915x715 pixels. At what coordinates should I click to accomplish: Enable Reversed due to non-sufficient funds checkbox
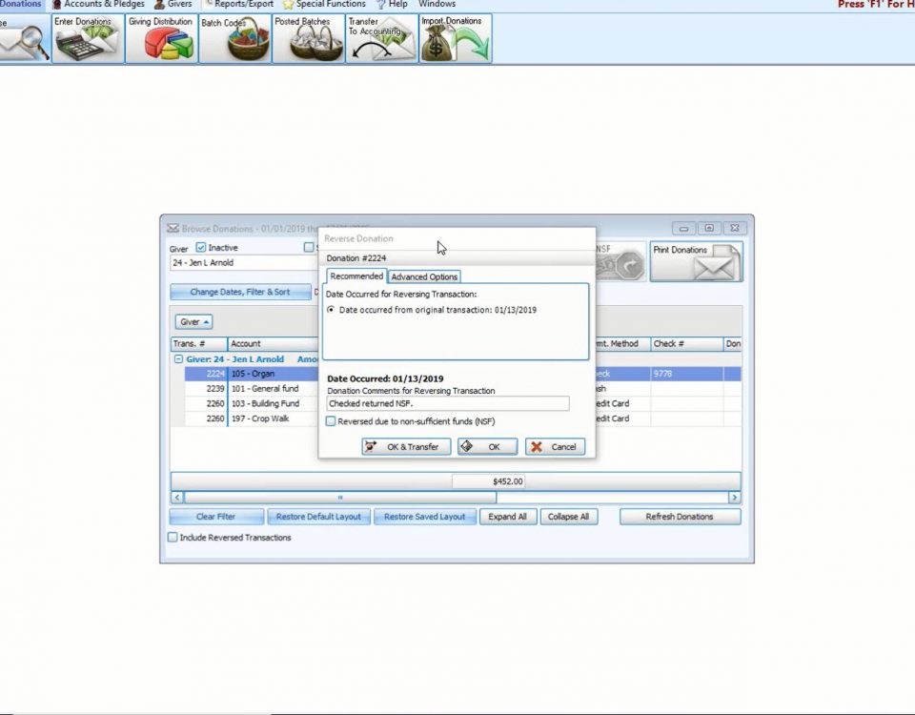pyautogui.click(x=331, y=421)
